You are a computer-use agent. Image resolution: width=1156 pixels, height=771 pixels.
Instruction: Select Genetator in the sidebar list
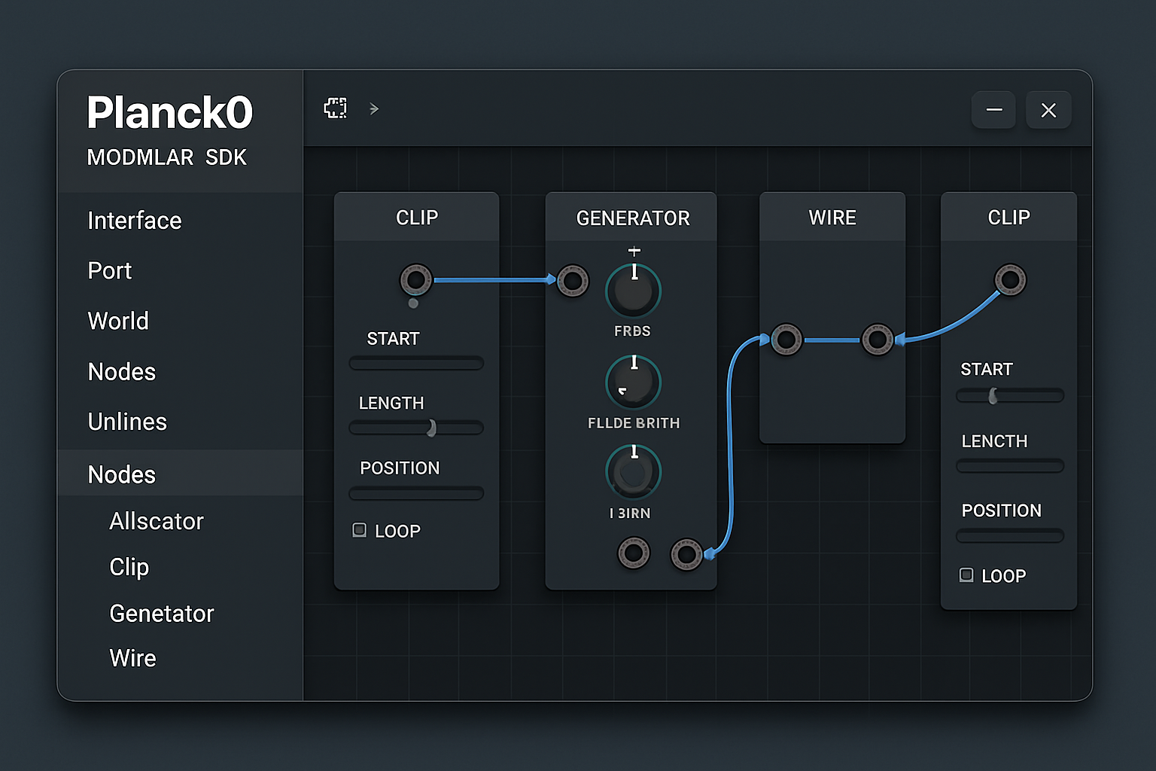(x=161, y=614)
